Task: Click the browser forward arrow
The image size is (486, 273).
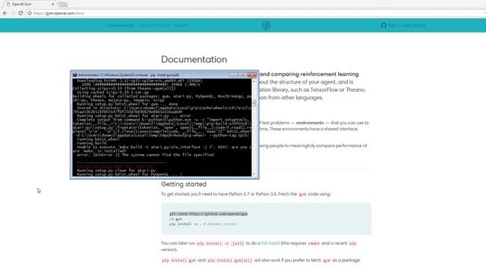Action: click(13, 13)
